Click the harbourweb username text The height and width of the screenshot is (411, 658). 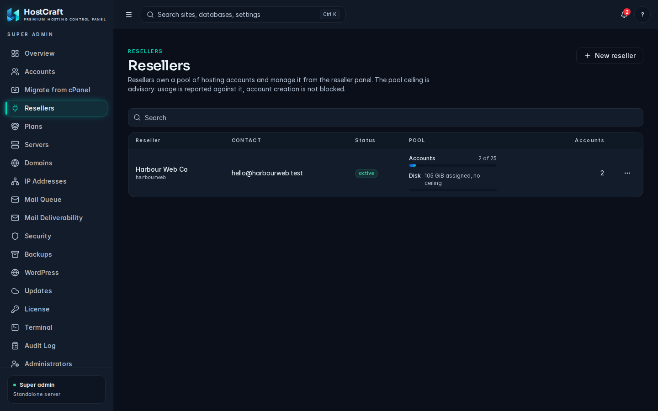[x=151, y=178]
